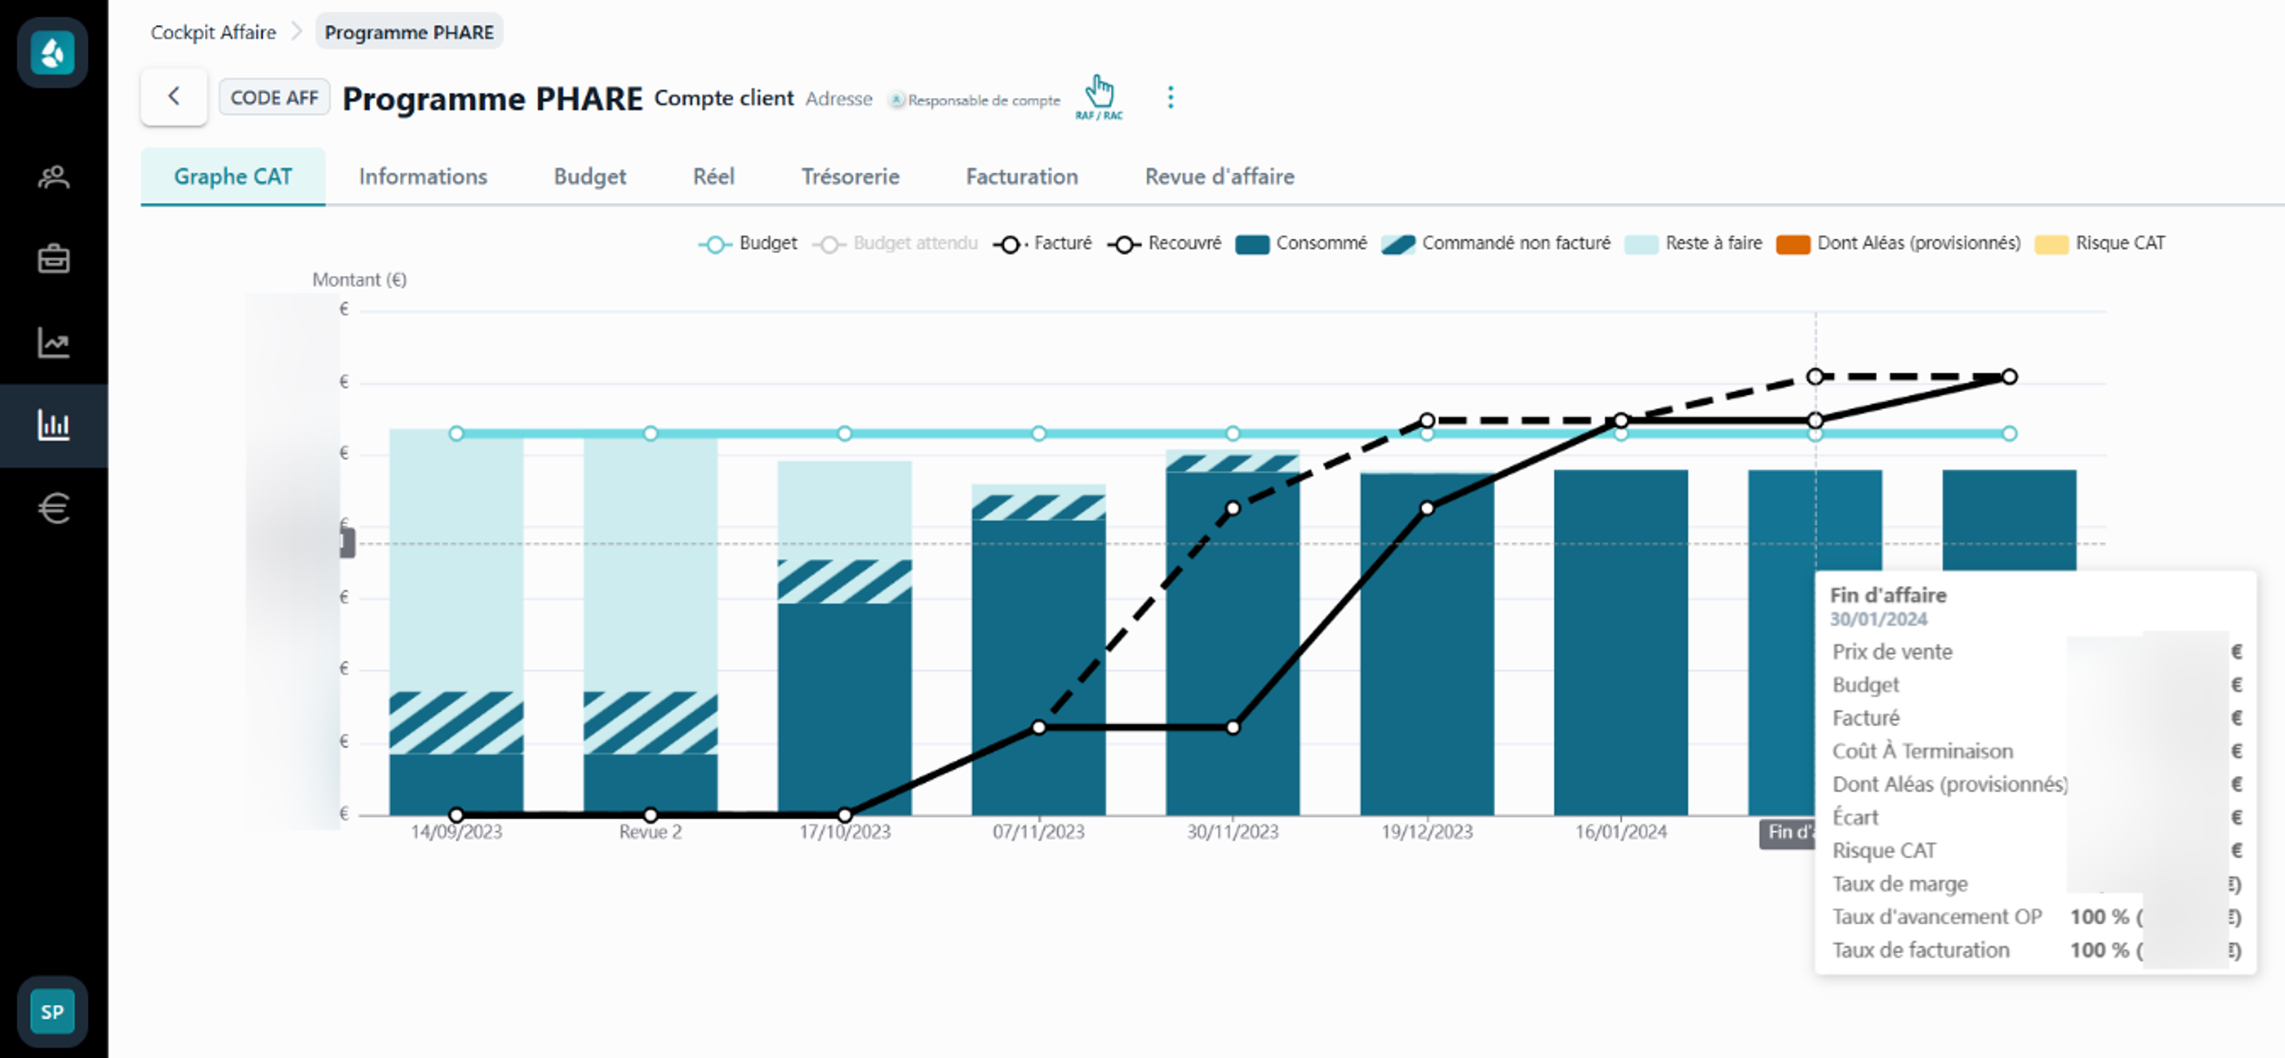The image size is (2285, 1058).
Task: Click the Programme PHARE breadcrumb chip
Action: coord(408,32)
